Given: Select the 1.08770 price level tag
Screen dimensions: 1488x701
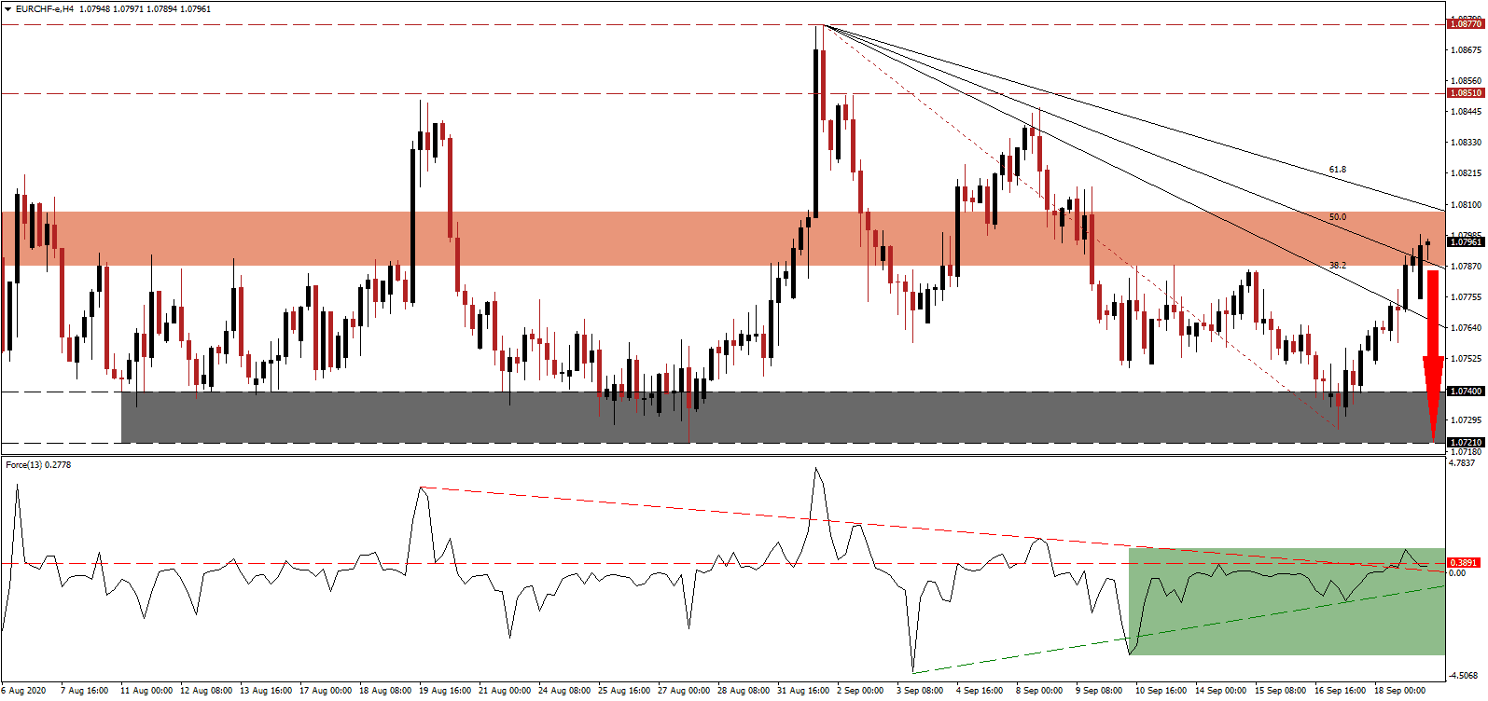Looking at the screenshot, I should click(1465, 24).
